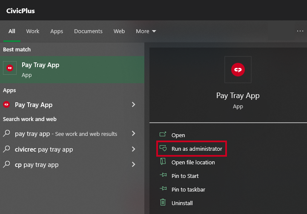Click the large Pay Tray App logo in preview
The image size is (307, 214).
tap(238, 70)
